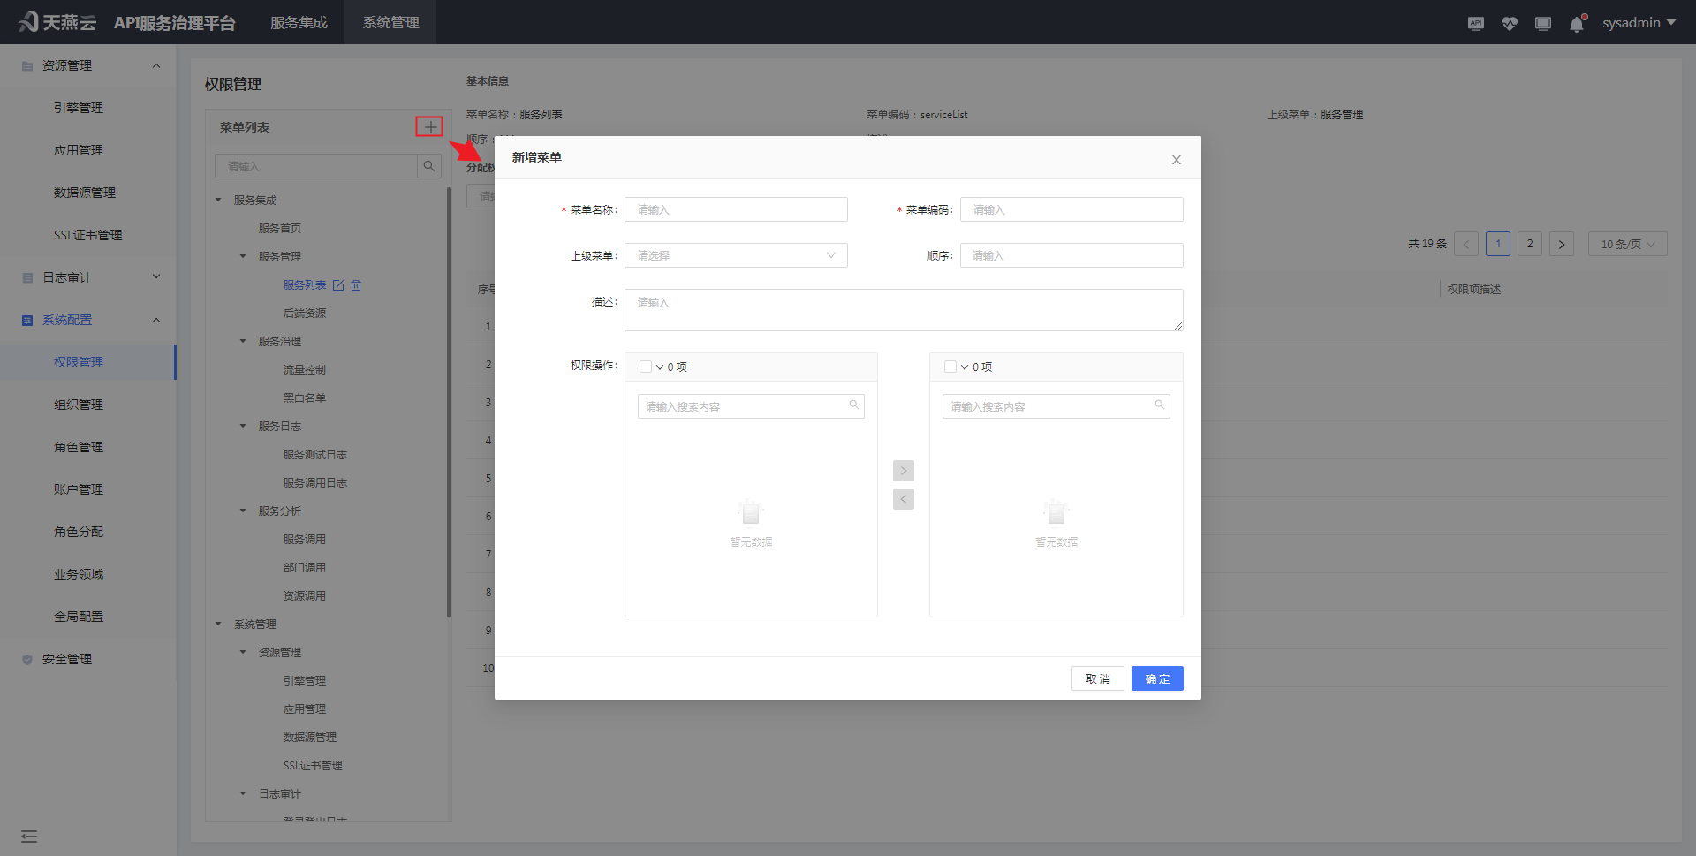Image resolution: width=1696 pixels, height=856 pixels.
Task: Click the 确定 button
Action: click(x=1157, y=678)
